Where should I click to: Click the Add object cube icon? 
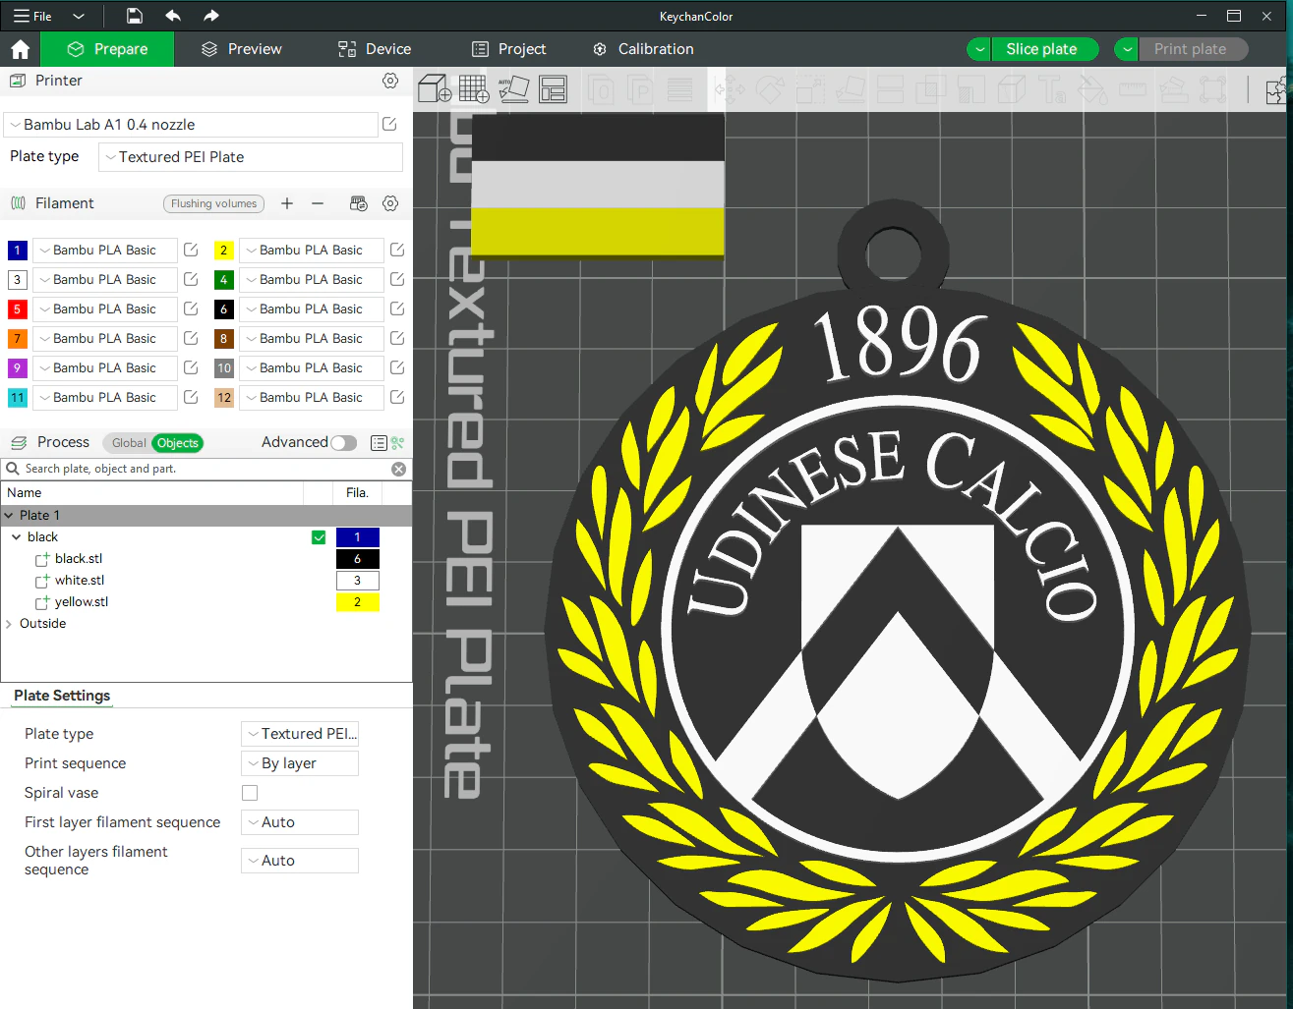[434, 89]
